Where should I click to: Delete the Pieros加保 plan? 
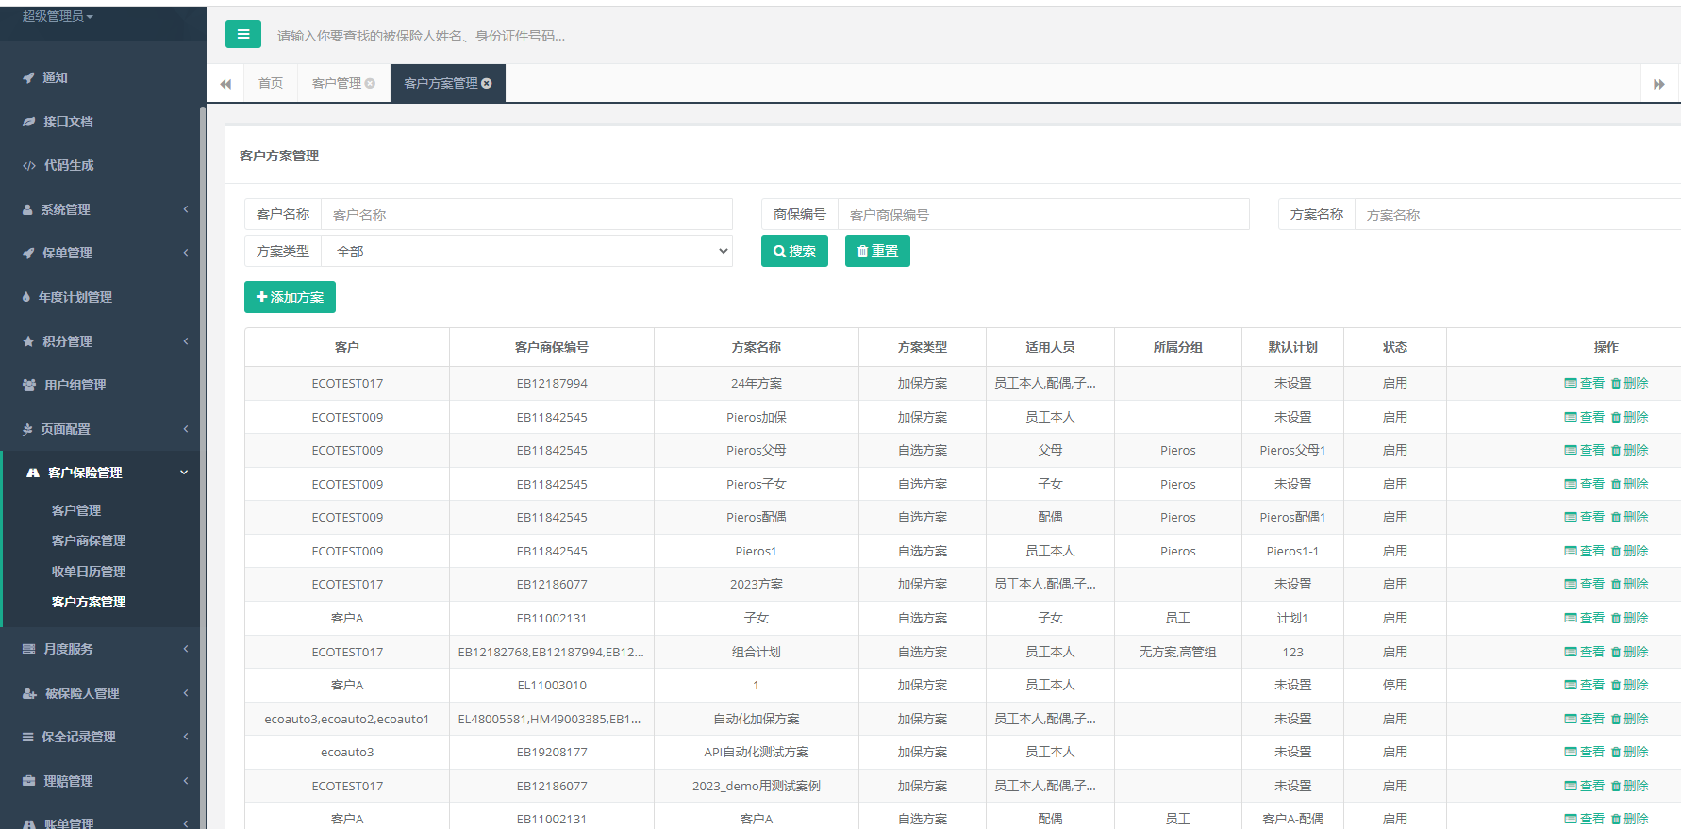coord(1629,417)
